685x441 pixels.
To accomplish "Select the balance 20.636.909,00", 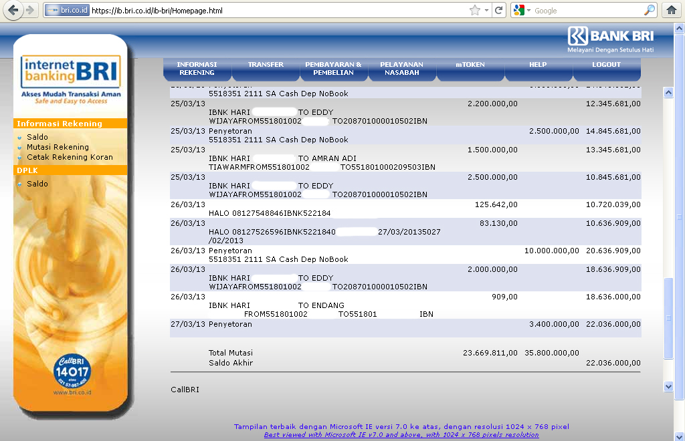I will 613,251.
